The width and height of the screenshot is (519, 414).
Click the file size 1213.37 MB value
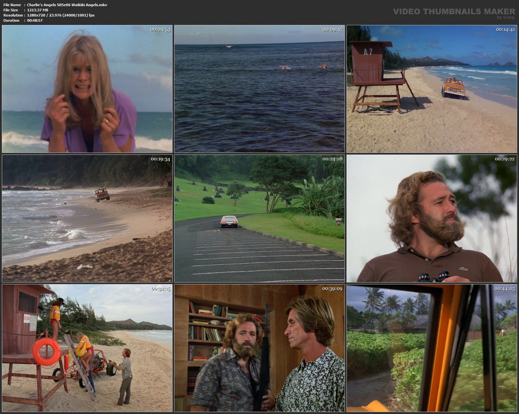click(x=37, y=10)
